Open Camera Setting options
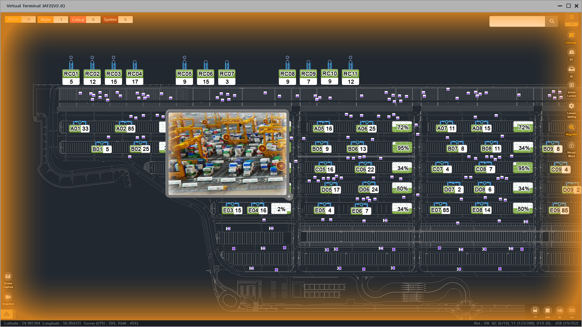Image resolution: width=582 pixels, height=327 pixels. point(571,106)
